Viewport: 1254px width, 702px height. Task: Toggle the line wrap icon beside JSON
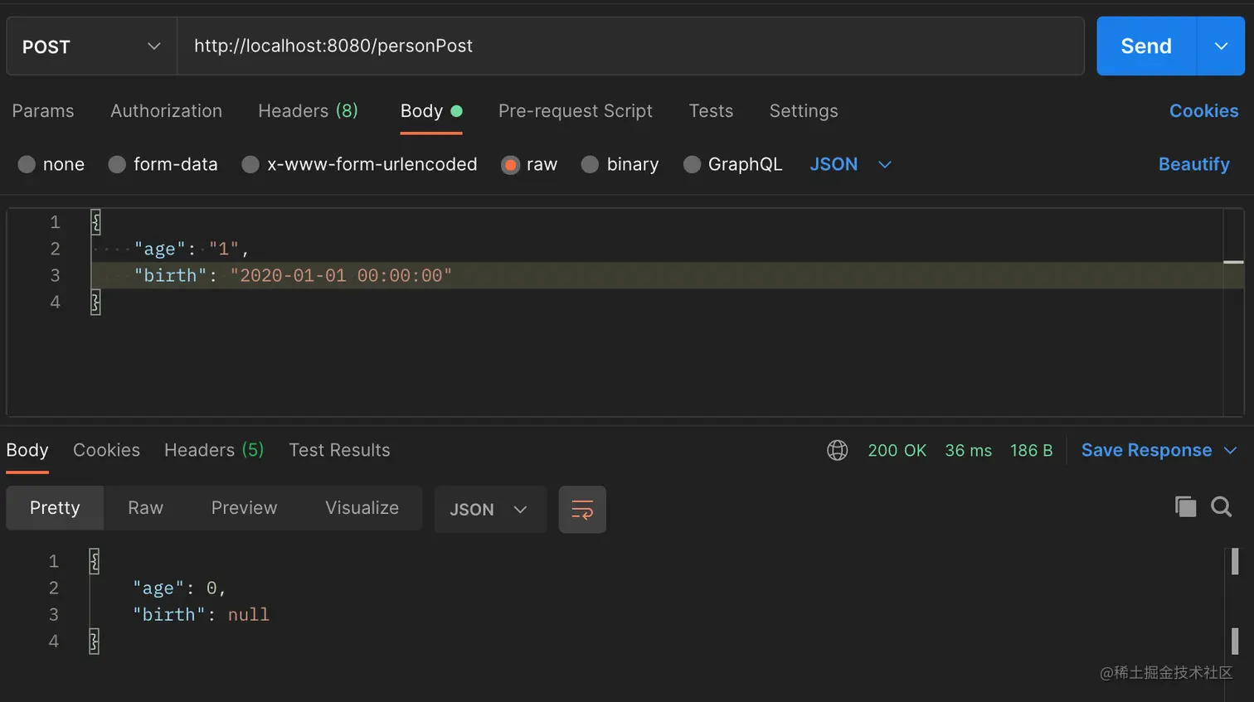pyautogui.click(x=582, y=510)
